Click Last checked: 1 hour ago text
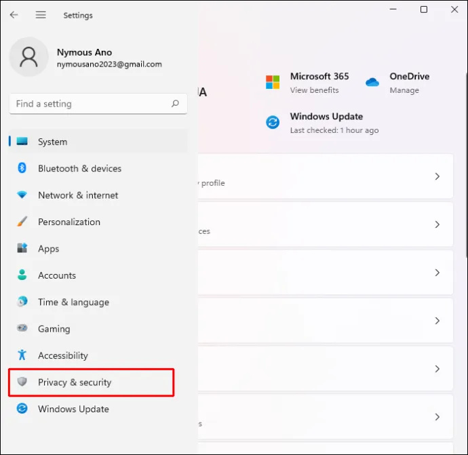This screenshot has width=468, height=455. tap(334, 130)
